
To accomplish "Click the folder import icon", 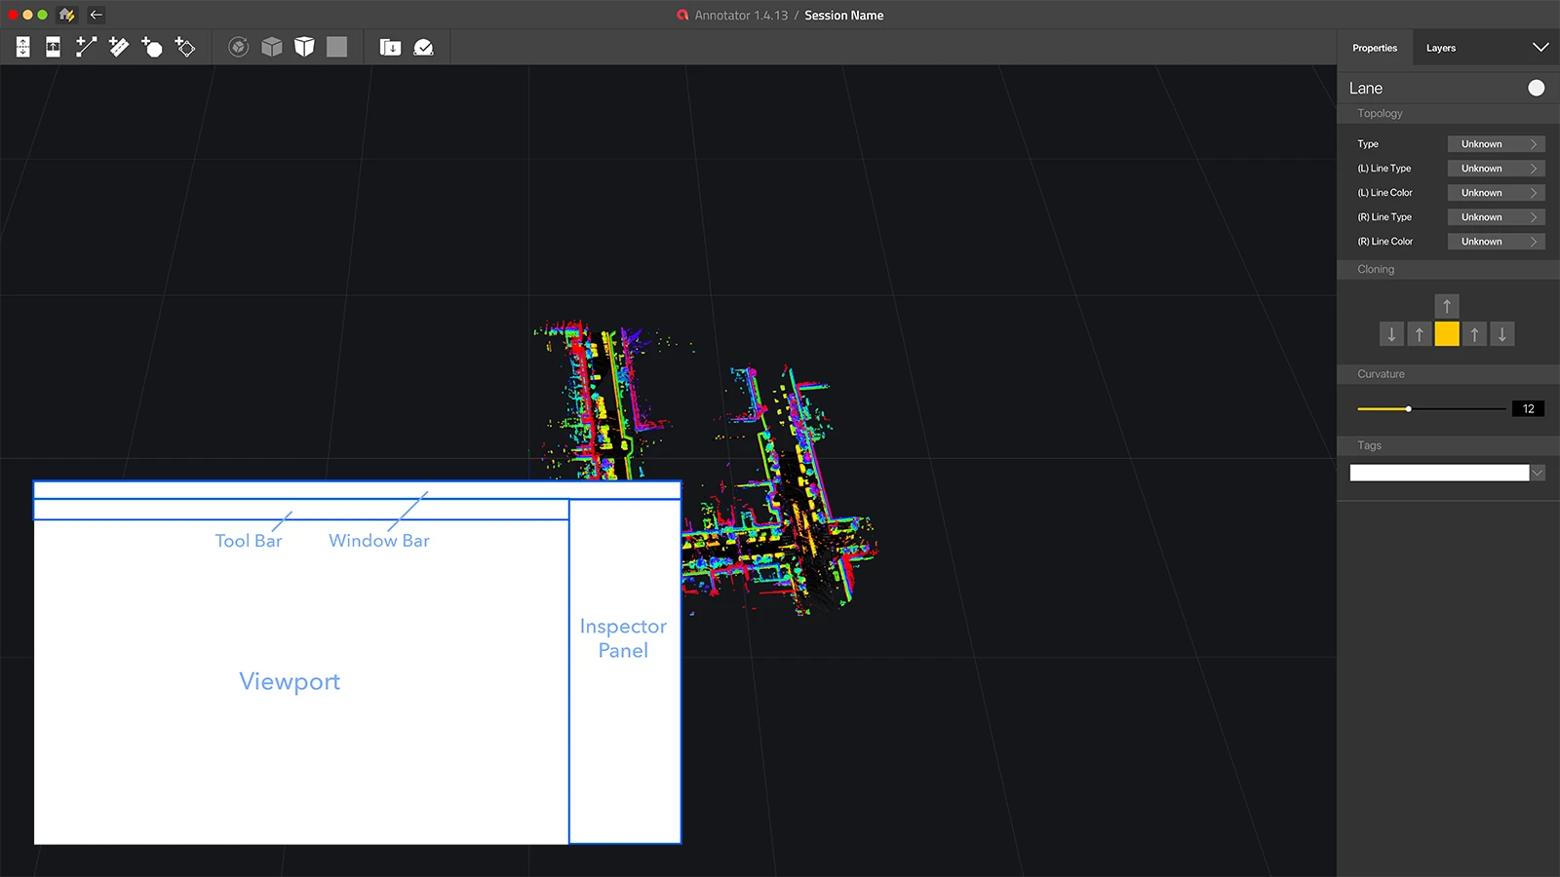I will 390,47.
